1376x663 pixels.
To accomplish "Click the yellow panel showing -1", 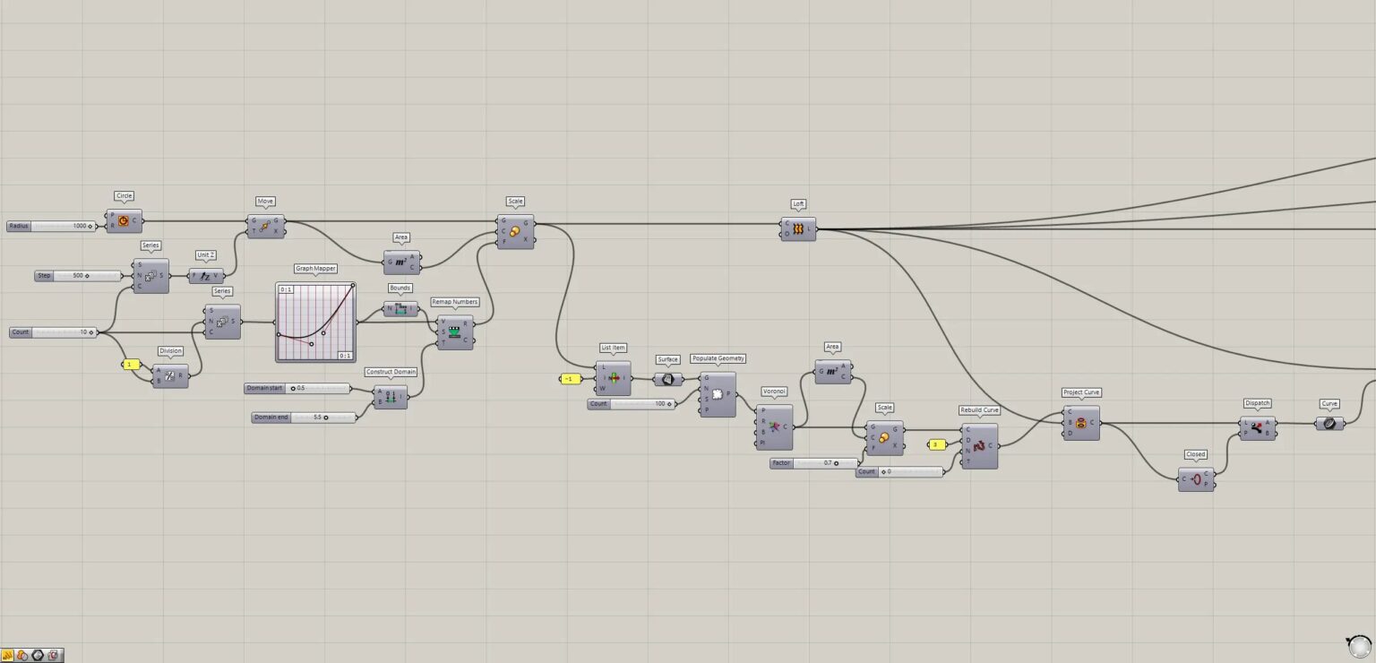I will [570, 379].
